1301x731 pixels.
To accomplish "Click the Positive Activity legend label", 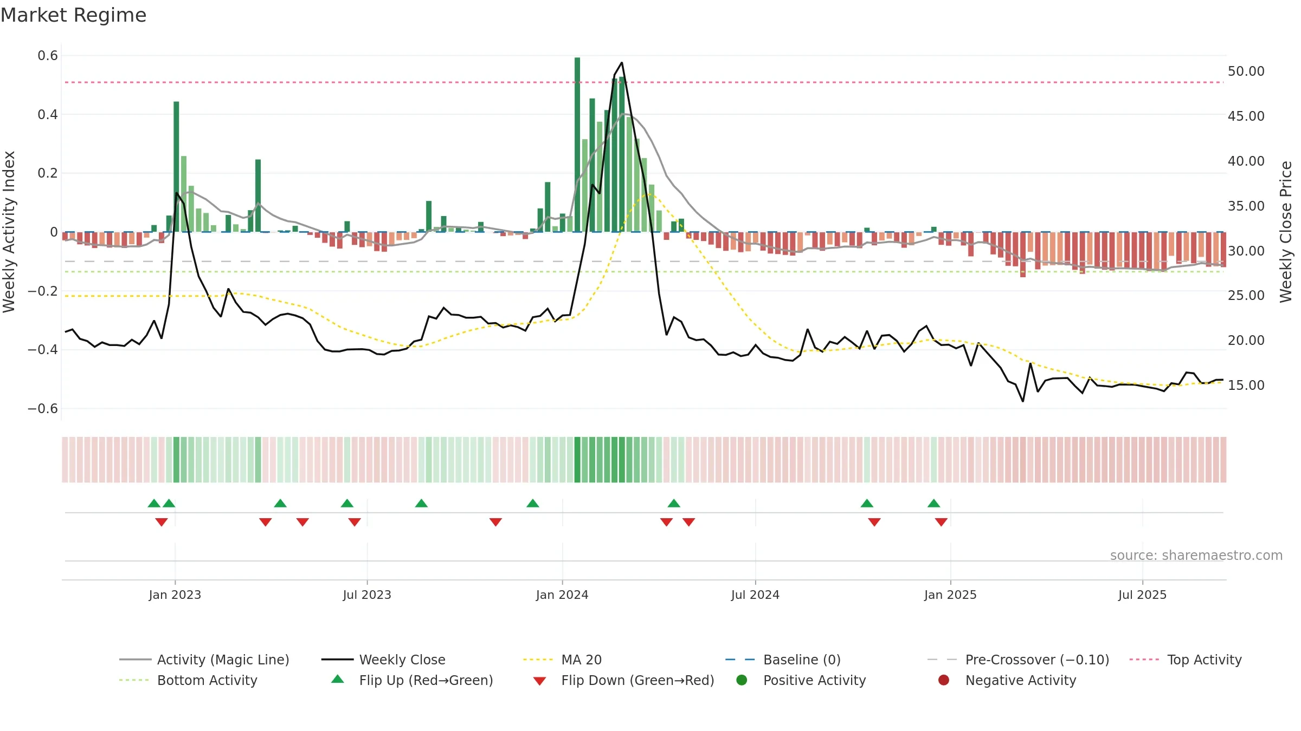I will (x=814, y=680).
